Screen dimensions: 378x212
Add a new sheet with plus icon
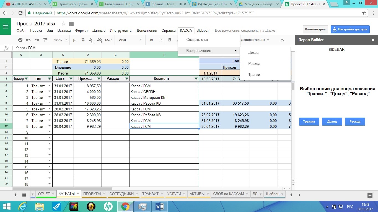tap(15, 195)
